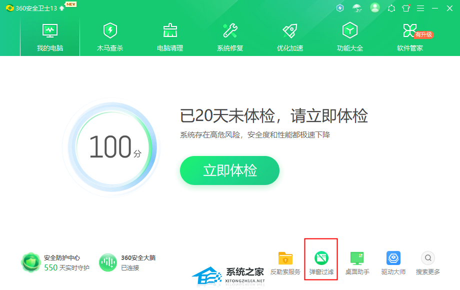Open the main hamburger menu

[x=420, y=8]
